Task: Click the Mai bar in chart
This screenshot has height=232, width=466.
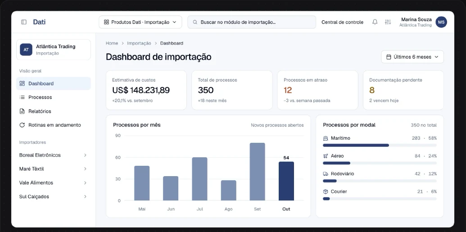Action: (142, 183)
